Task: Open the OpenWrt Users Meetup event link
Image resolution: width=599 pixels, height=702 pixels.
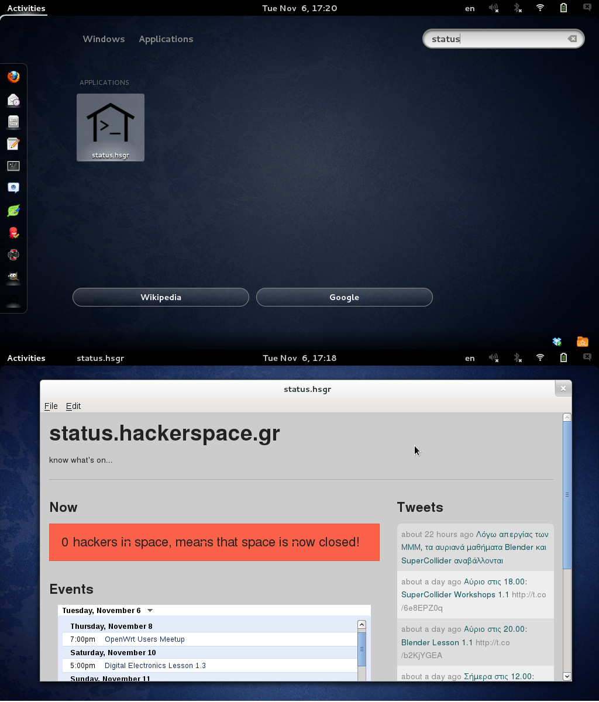Action: [x=144, y=639]
